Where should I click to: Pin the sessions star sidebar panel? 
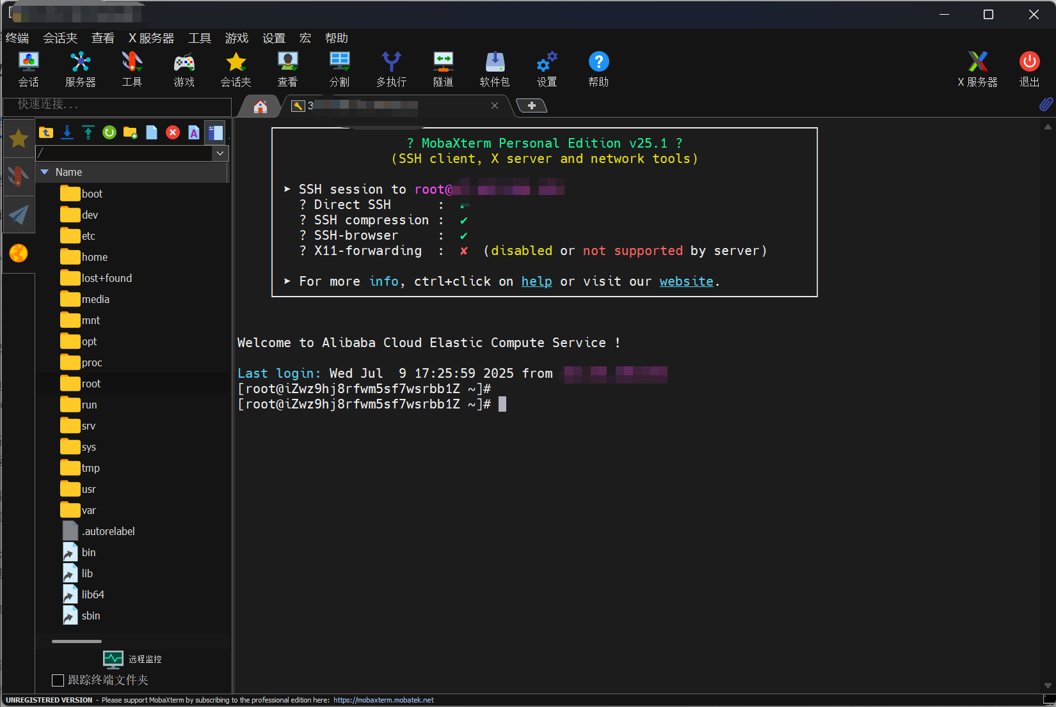pos(19,138)
